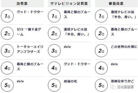
Task: Click the 5位 circle beside 透明なゆりかご
Action: tap(101, 85)
